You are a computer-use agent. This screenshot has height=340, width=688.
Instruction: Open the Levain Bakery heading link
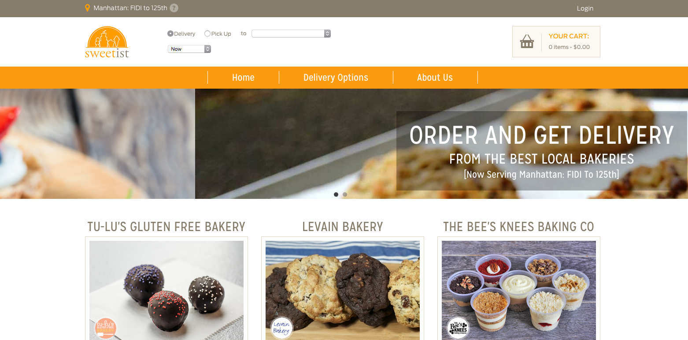click(343, 227)
